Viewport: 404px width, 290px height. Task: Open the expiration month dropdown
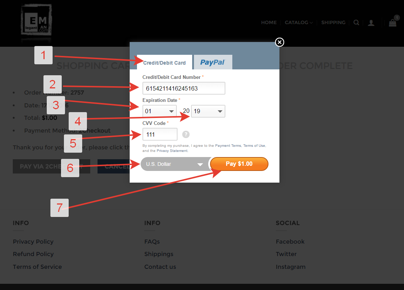tap(160, 111)
